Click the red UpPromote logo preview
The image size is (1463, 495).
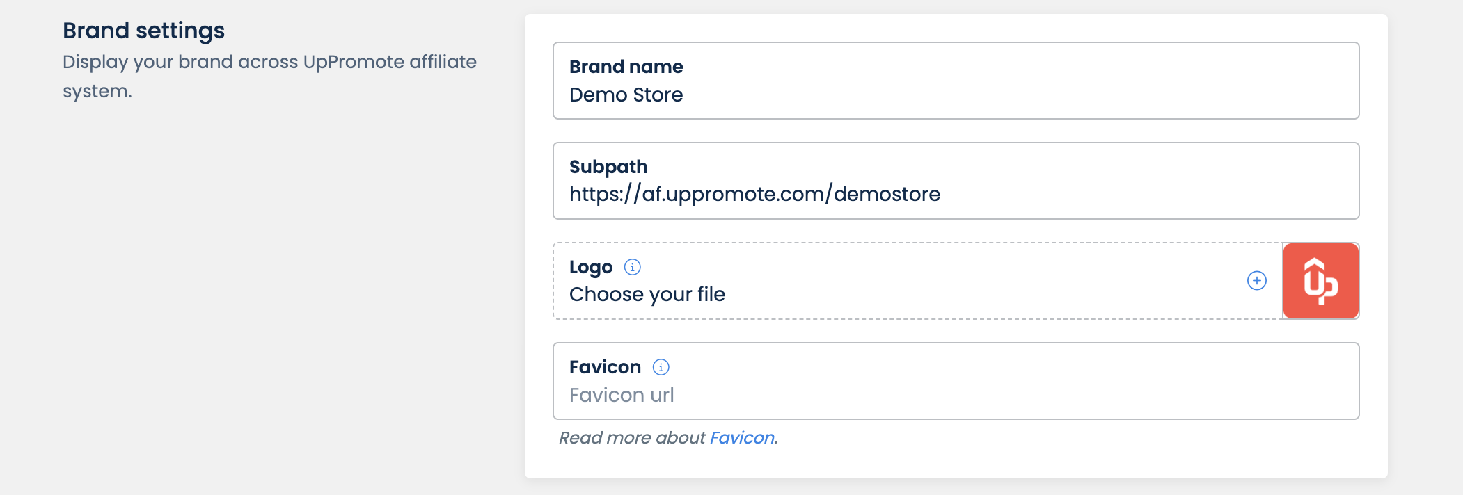tap(1320, 281)
